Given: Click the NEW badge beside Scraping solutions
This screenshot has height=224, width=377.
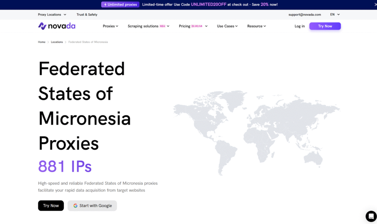Looking at the screenshot, I should coord(162,26).
